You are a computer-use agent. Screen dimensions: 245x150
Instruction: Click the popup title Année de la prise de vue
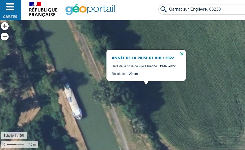143,58
